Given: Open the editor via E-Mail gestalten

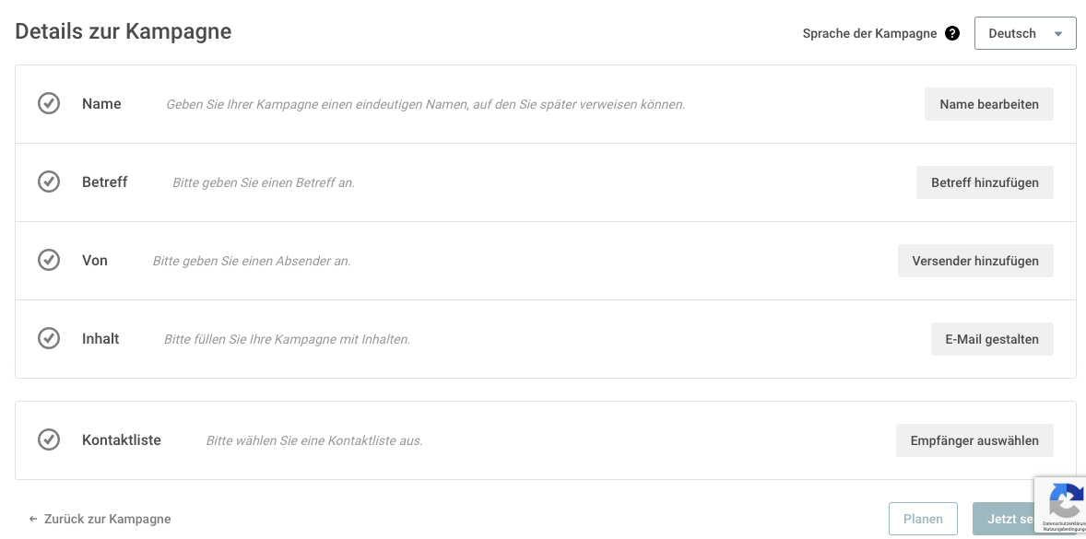Looking at the screenshot, I should [x=992, y=339].
